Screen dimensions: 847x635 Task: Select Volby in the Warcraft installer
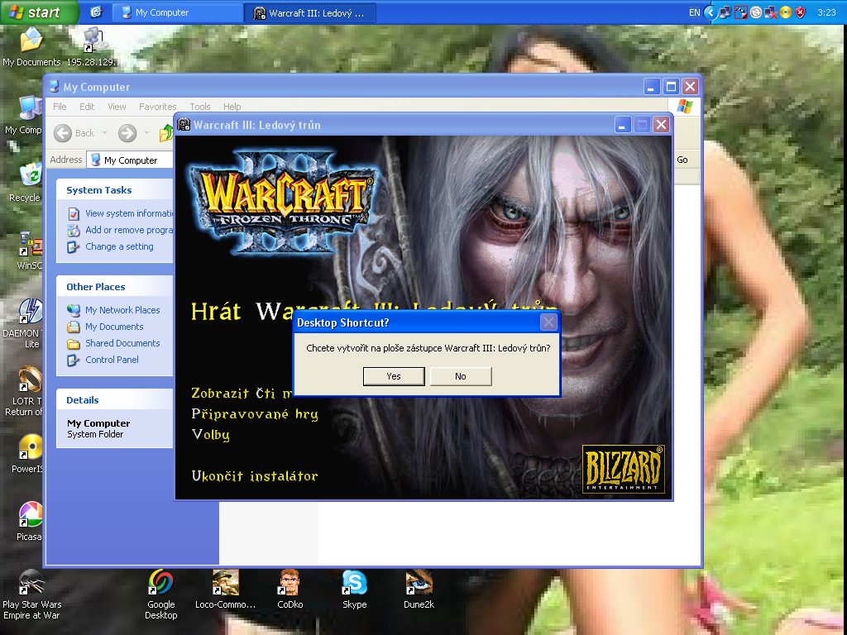pos(211,435)
